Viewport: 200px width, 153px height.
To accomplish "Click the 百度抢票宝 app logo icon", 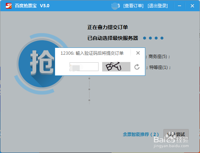I will pos(9,6).
